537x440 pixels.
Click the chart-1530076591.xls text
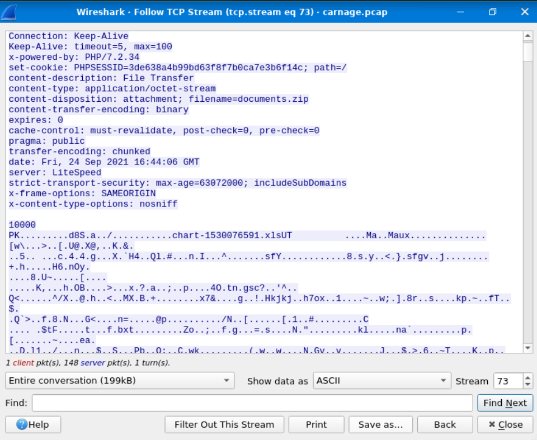click(227, 235)
